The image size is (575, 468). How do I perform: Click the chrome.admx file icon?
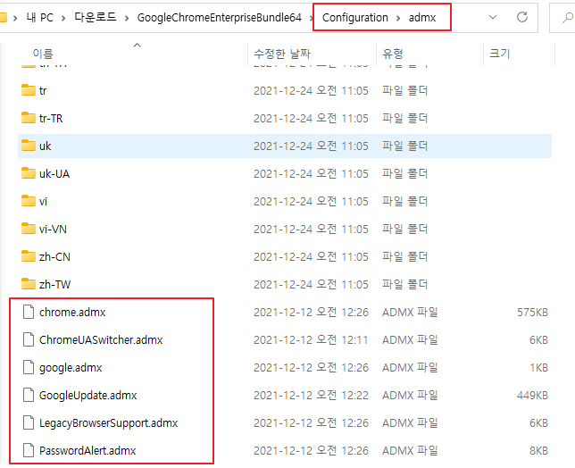(29, 312)
